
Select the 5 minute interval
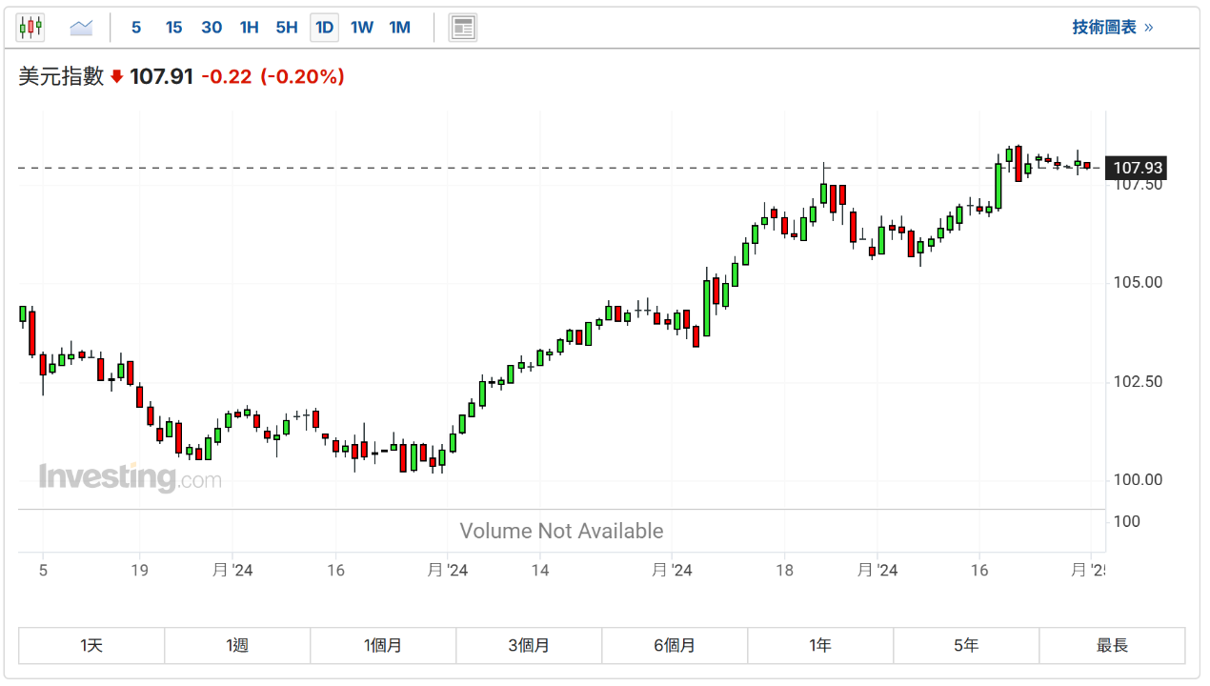click(x=136, y=28)
